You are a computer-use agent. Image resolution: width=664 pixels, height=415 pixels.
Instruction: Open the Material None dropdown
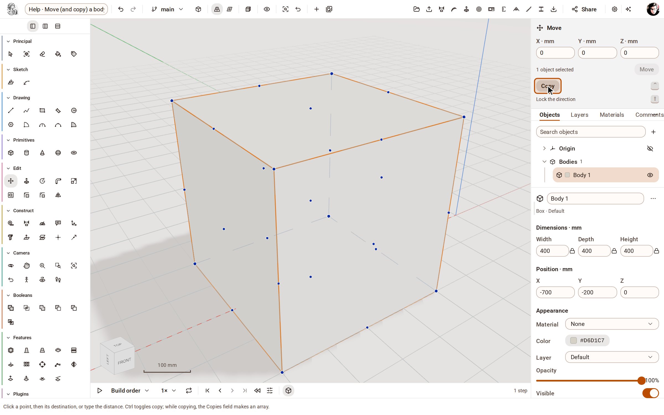point(612,324)
